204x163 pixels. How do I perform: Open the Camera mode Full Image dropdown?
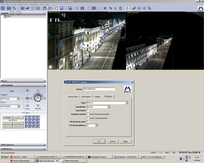[18, 99]
